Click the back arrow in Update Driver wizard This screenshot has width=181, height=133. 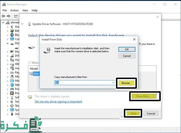[x=23, y=24]
